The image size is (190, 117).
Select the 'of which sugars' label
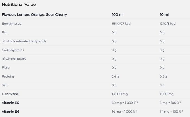pyautogui.click(x=14, y=59)
